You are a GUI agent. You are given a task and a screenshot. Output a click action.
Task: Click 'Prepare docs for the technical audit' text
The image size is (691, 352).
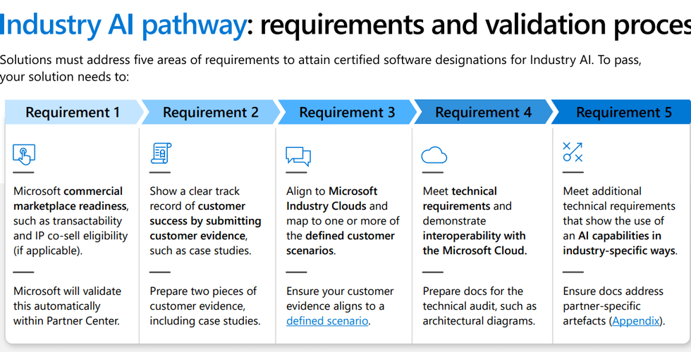[x=479, y=306]
